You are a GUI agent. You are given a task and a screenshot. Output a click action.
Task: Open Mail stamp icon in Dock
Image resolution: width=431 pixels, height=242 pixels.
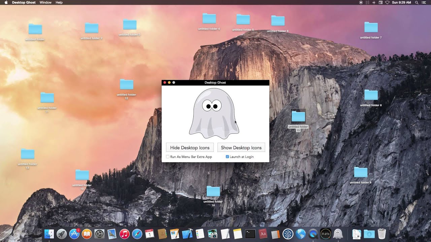click(x=112, y=234)
